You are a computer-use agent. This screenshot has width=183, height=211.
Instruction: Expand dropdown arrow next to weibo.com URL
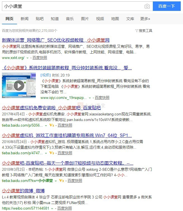click(x=52, y=209)
